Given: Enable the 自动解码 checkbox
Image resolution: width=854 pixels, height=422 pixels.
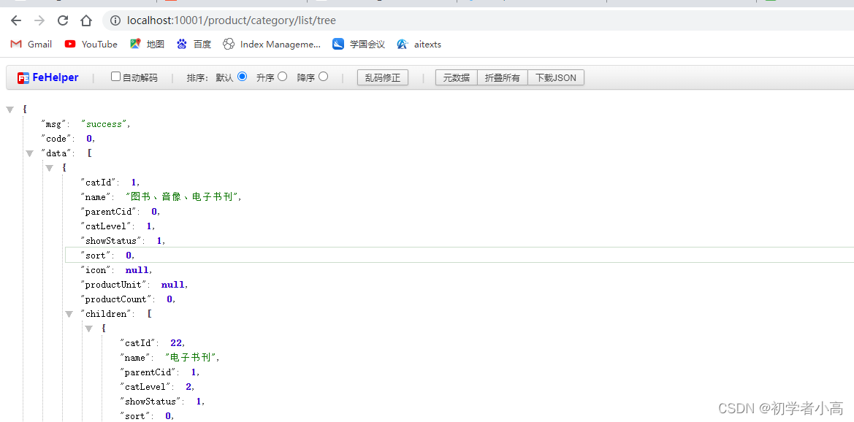Looking at the screenshot, I should tap(115, 77).
